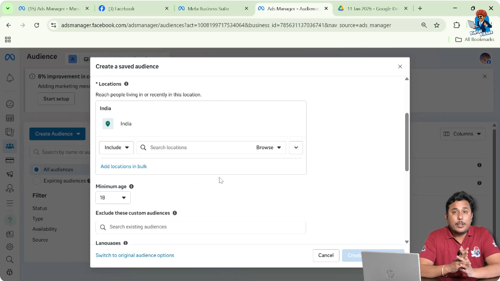Viewport: 500px width, 281px height.
Task: Click the dialog scrollbar up arrow
Action: pyautogui.click(x=407, y=79)
